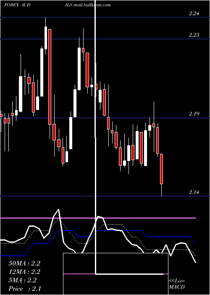
Task: Click the FOREX AUD title text
Action: point(17,5)
